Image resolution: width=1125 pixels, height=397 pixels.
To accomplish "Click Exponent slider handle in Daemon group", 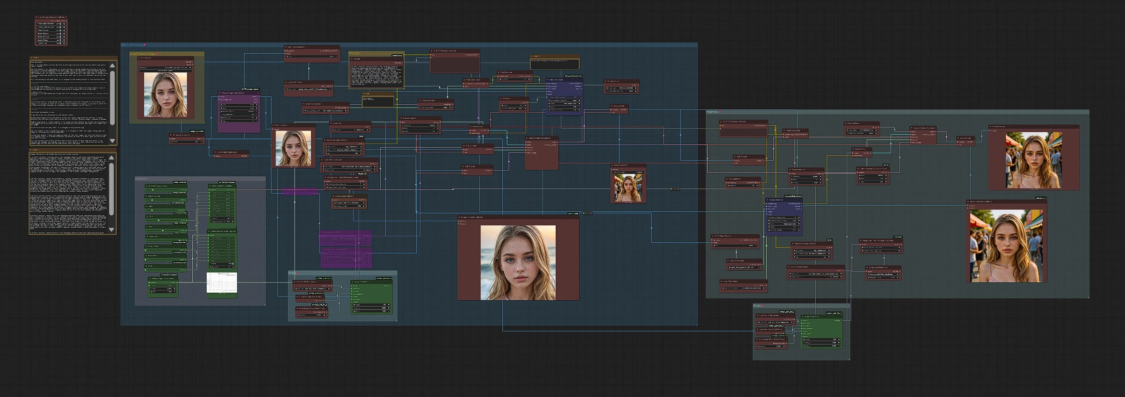I will 180,240.
